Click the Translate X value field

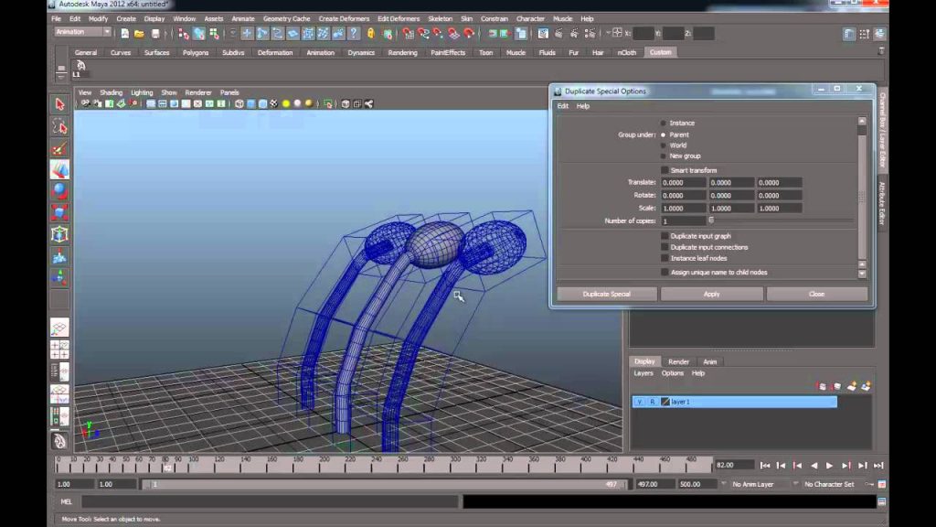click(x=683, y=183)
